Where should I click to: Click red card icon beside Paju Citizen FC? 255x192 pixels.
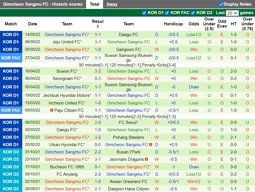tap(52, 110)
